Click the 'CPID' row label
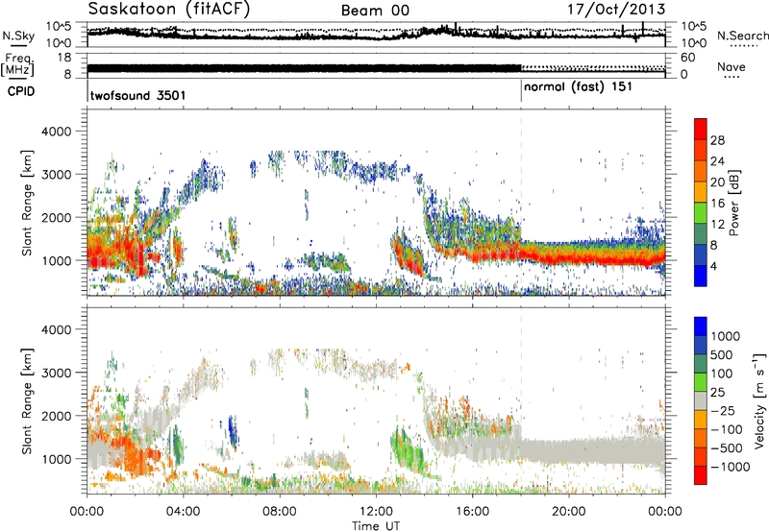The width and height of the screenshot is (769, 532). pyautogui.click(x=21, y=91)
